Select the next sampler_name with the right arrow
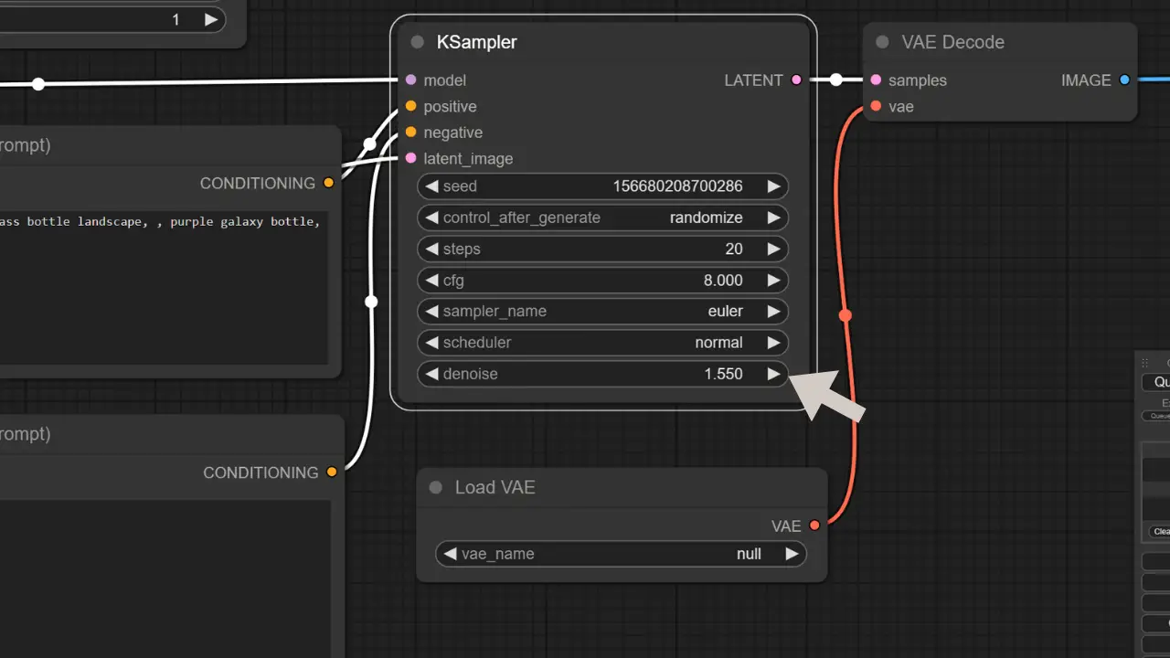Image resolution: width=1170 pixels, height=658 pixels. pyautogui.click(x=773, y=312)
